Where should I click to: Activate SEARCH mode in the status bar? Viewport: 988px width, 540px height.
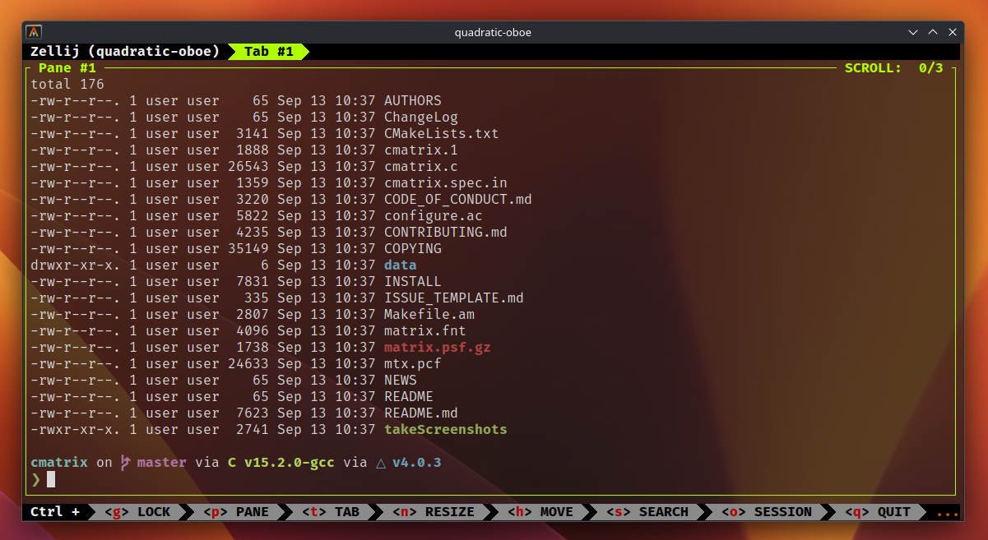647,512
